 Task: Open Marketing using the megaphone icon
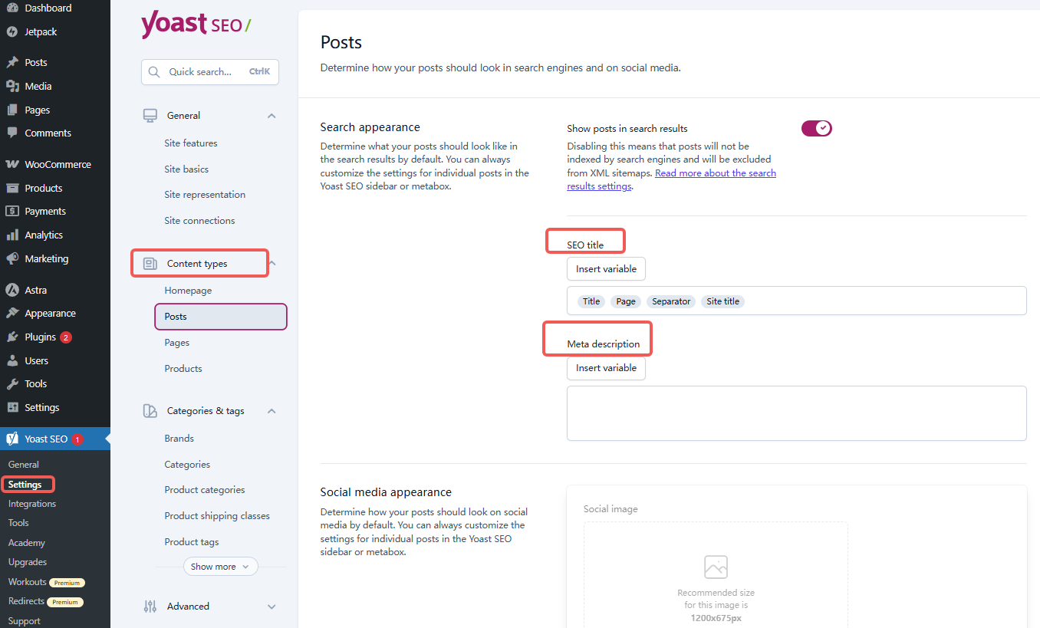(x=15, y=258)
